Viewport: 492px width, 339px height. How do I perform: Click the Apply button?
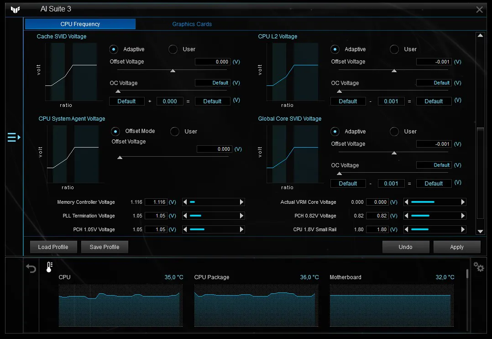[457, 247]
